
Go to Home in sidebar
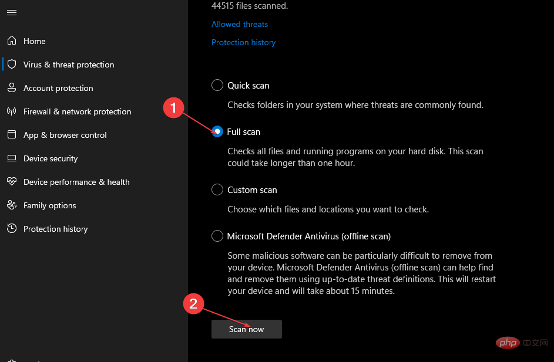(34, 41)
